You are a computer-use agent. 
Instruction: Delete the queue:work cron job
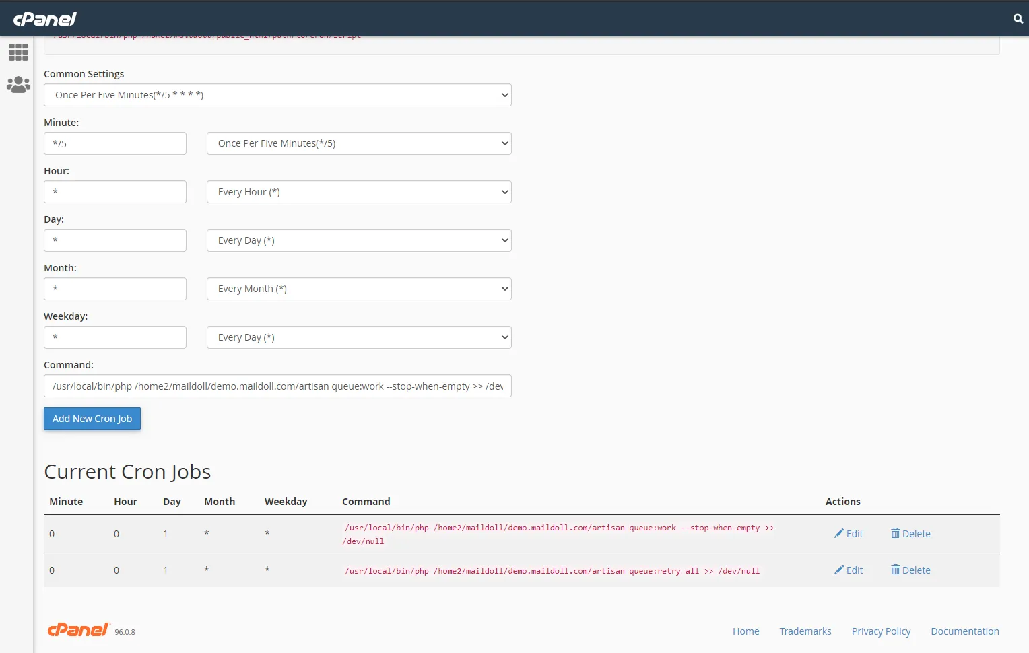[x=910, y=534]
